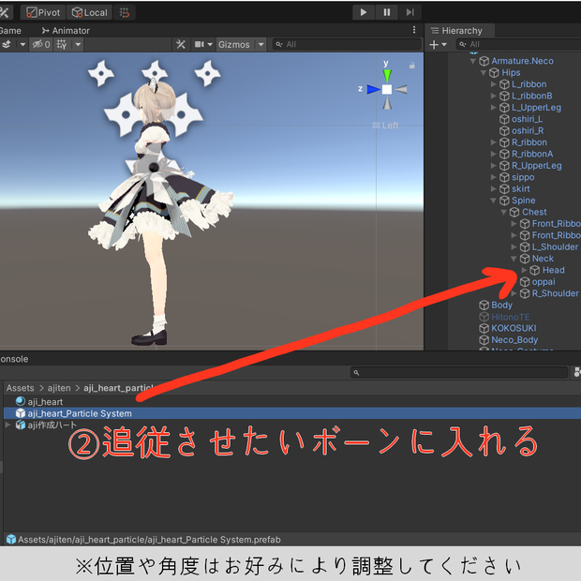Click the green Y axis gizmo cone

point(387,76)
